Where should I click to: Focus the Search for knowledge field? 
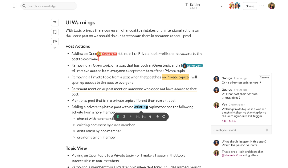50,6
